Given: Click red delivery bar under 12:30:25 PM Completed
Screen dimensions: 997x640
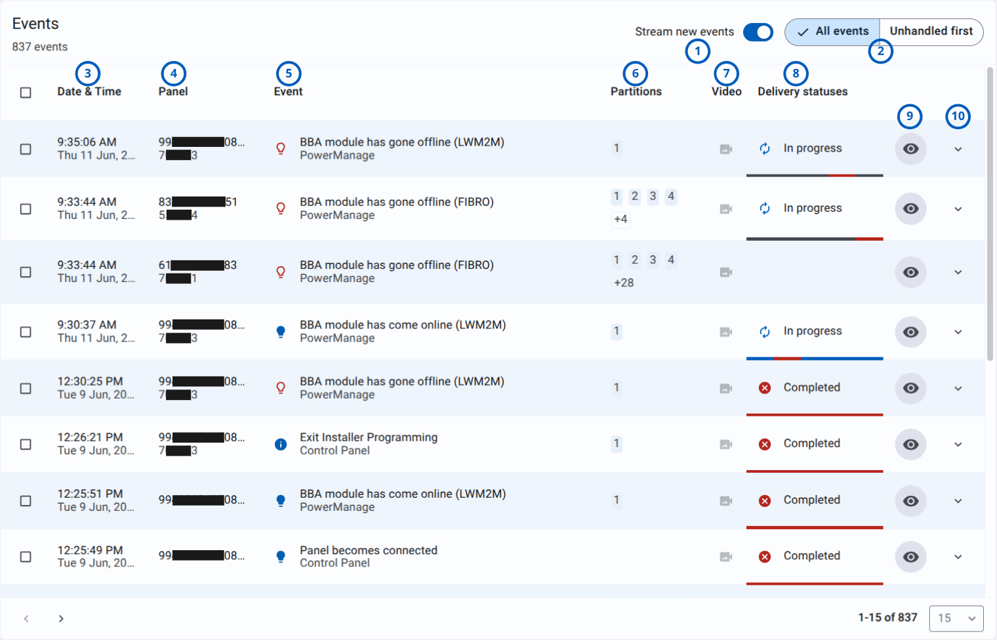Looking at the screenshot, I should coord(815,415).
